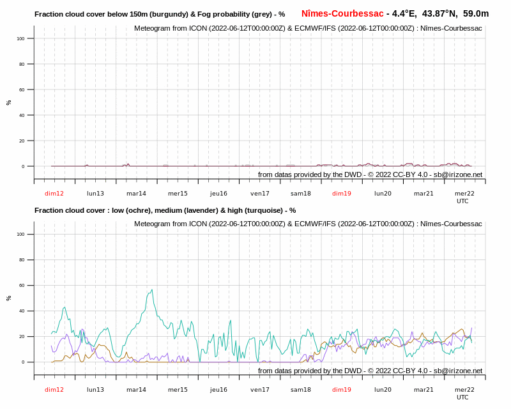Pick 'jeu16' under the upper chart
511x409 pixels.
(x=218, y=194)
